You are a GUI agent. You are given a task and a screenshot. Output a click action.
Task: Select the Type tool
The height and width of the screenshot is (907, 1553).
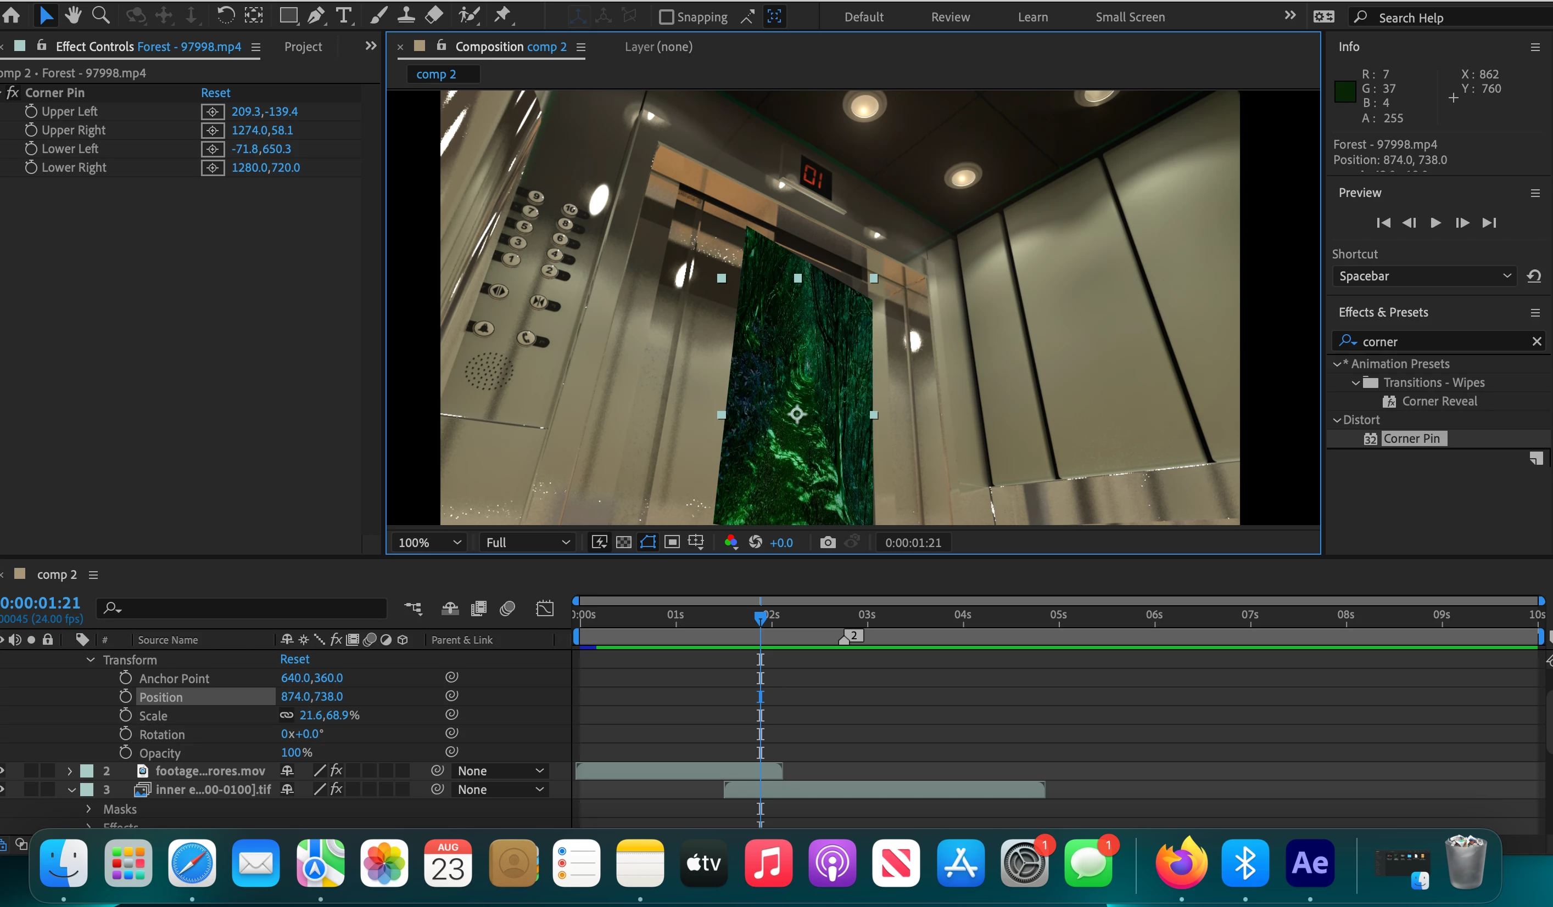[344, 15]
